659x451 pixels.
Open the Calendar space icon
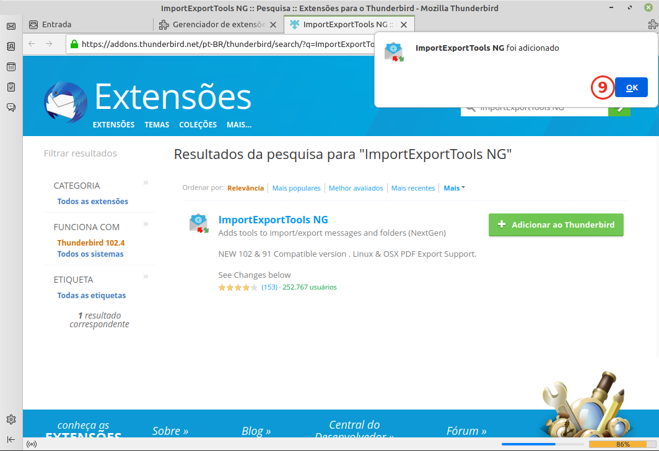[11, 67]
